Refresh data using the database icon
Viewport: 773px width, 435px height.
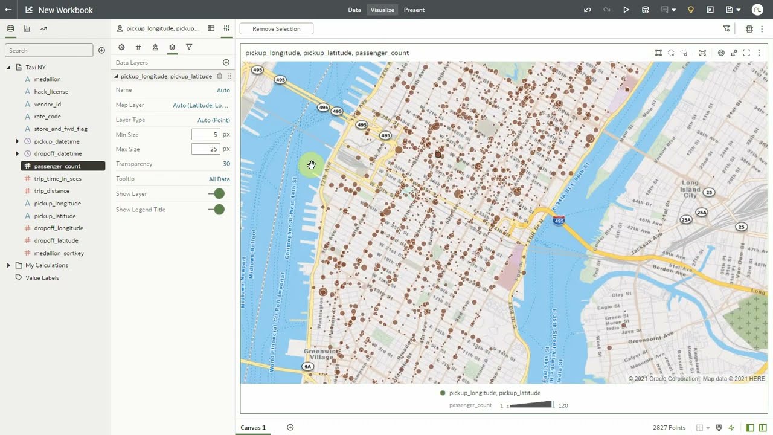tap(646, 10)
